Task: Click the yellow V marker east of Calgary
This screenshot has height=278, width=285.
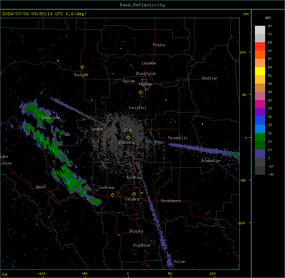Action: tap(142, 193)
